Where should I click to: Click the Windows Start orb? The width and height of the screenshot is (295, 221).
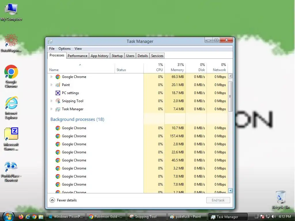[x=8, y=216]
